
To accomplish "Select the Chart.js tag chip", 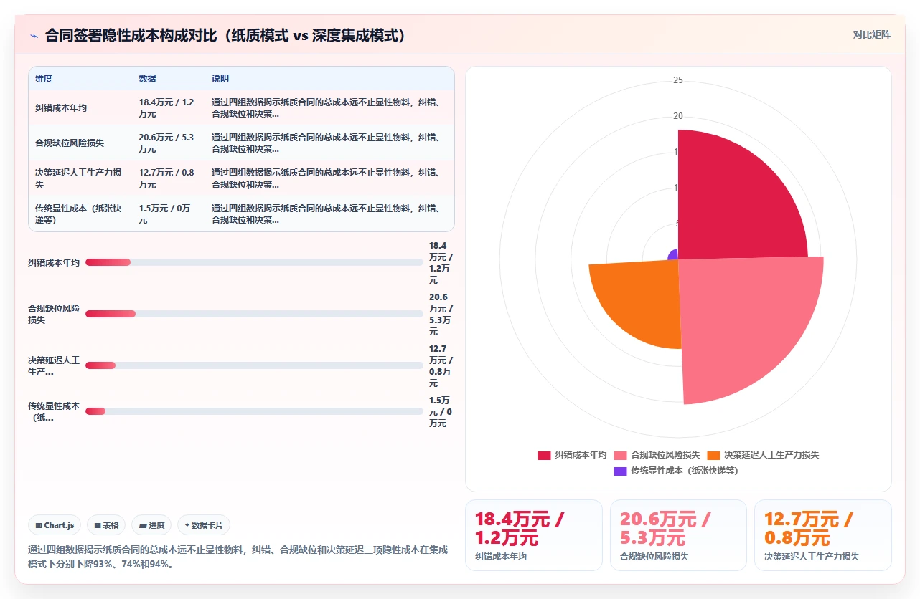I will [55, 525].
